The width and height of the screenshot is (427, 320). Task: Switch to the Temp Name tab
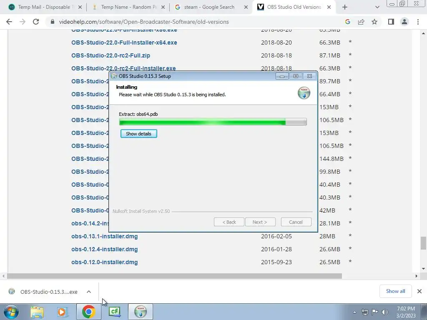tap(128, 7)
